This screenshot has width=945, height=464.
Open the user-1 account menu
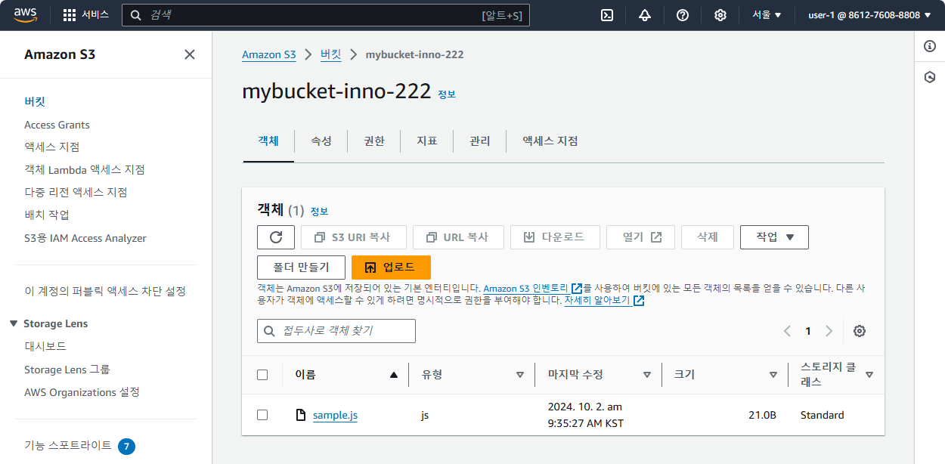(x=869, y=15)
